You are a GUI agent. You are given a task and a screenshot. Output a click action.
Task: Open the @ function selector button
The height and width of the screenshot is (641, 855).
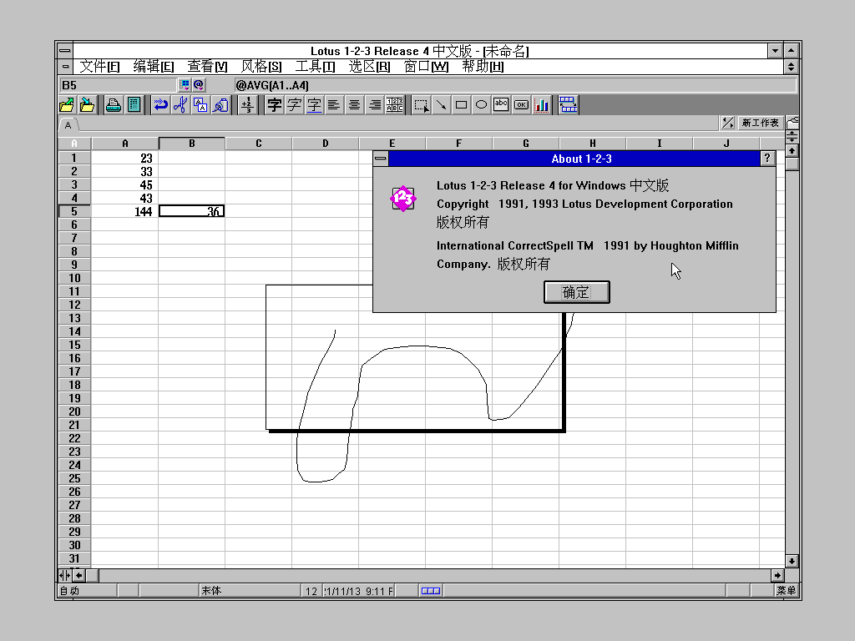199,85
